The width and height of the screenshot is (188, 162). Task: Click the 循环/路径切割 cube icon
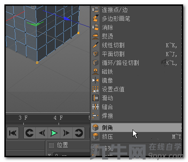96,63
